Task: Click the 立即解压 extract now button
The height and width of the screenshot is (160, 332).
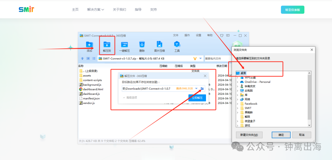Action: tap(197, 98)
